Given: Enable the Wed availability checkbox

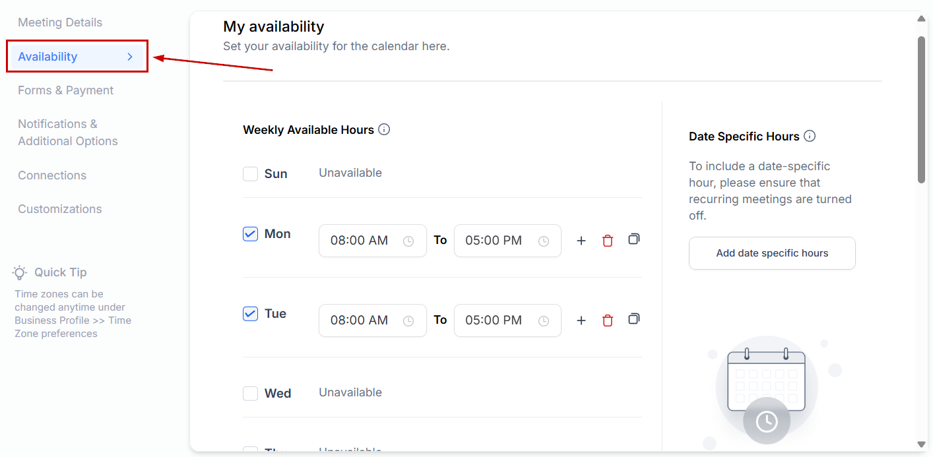Looking at the screenshot, I should point(250,394).
